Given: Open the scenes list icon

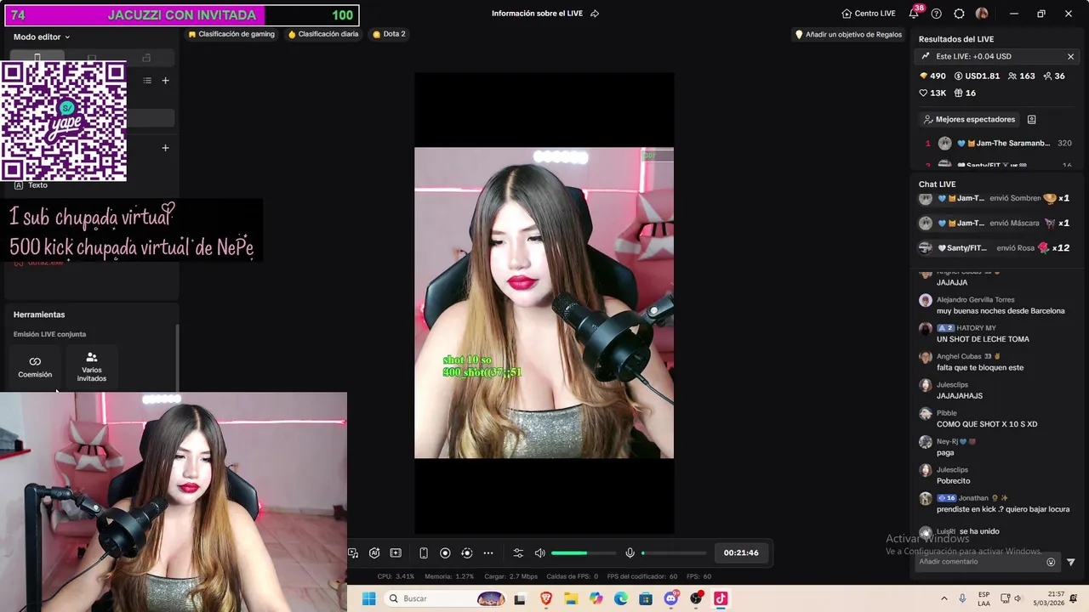Looking at the screenshot, I should tap(147, 81).
